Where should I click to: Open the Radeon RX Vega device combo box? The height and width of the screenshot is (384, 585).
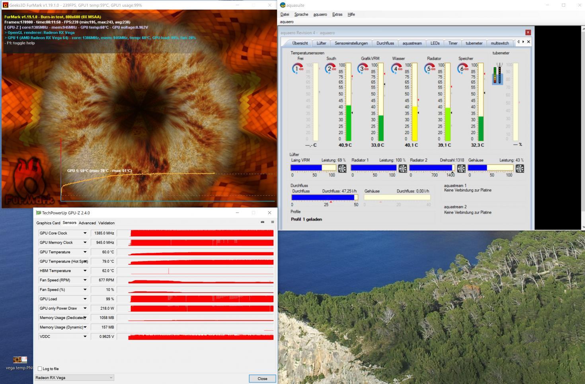(74, 378)
